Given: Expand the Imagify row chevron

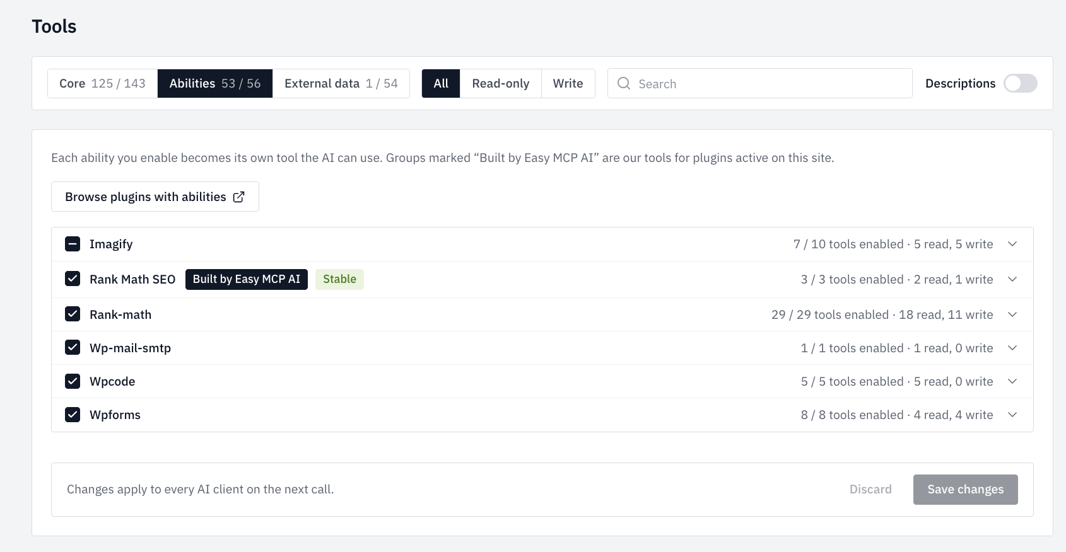Looking at the screenshot, I should point(1012,244).
